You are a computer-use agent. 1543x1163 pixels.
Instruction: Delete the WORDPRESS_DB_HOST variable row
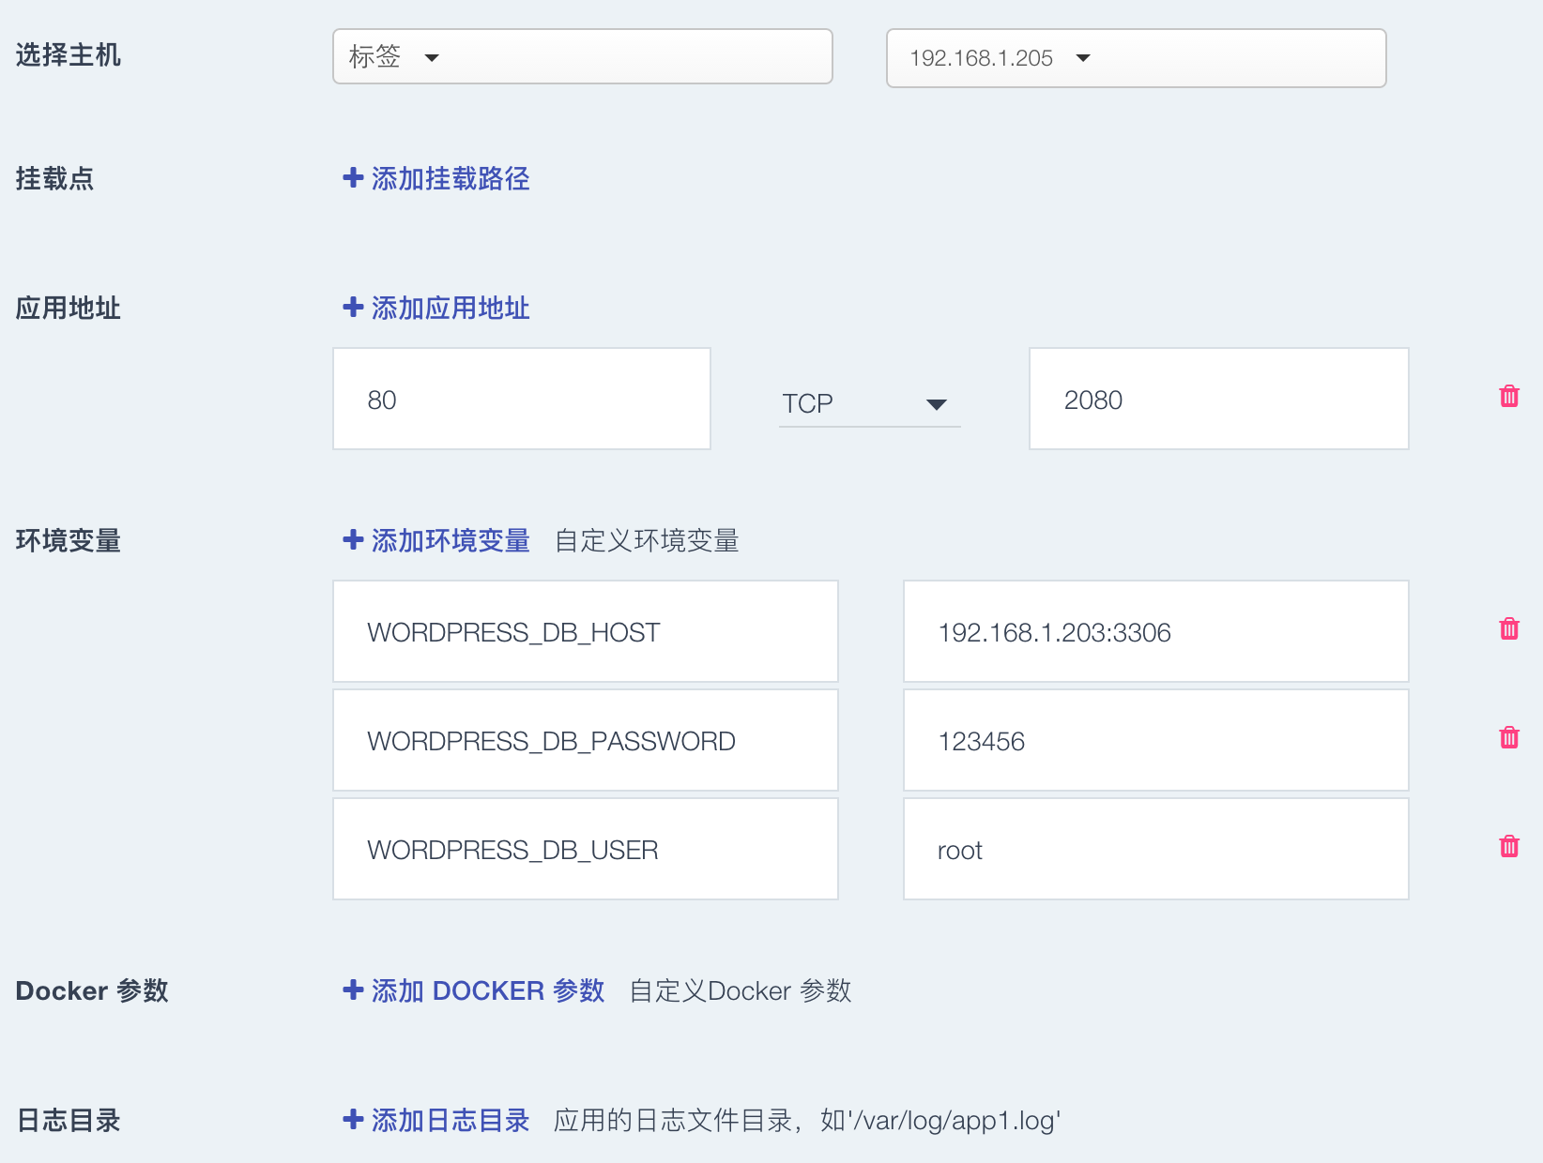pos(1509,629)
